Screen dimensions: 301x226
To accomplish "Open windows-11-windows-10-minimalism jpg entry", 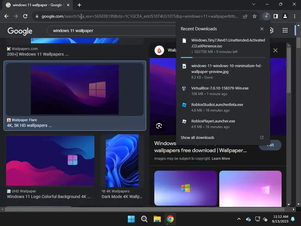I will [x=223, y=71].
